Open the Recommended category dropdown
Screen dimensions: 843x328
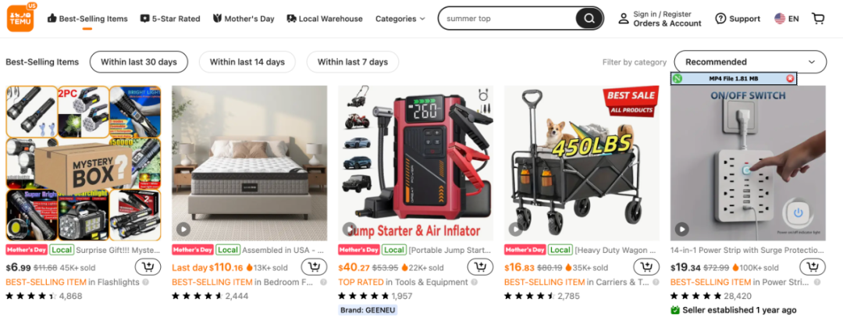point(751,62)
